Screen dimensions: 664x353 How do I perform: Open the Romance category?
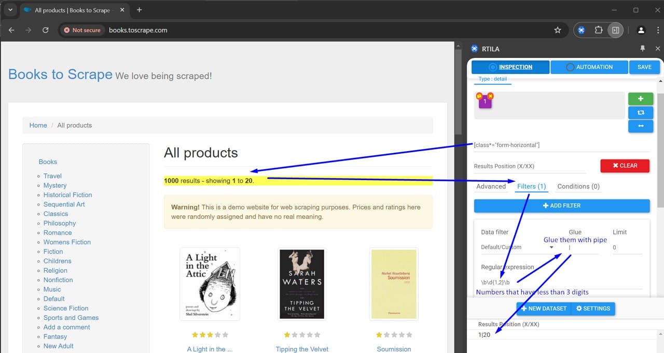pos(58,232)
